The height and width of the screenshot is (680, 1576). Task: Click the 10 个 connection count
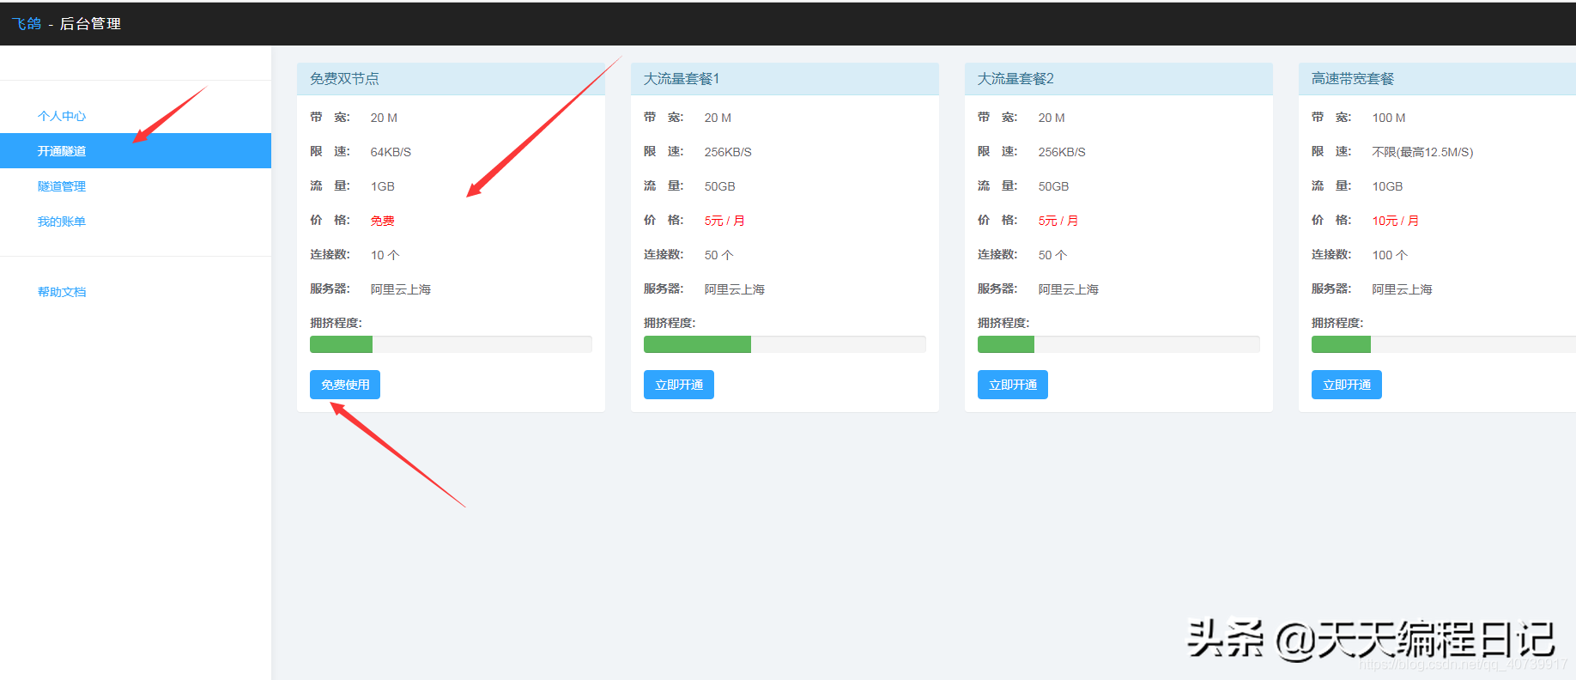point(385,255)
